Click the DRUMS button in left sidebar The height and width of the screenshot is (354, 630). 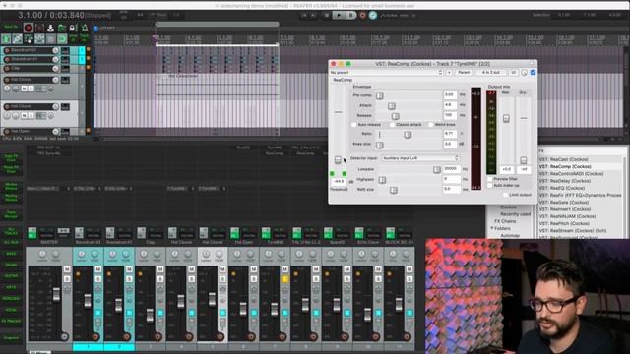[x=11, y=265]
